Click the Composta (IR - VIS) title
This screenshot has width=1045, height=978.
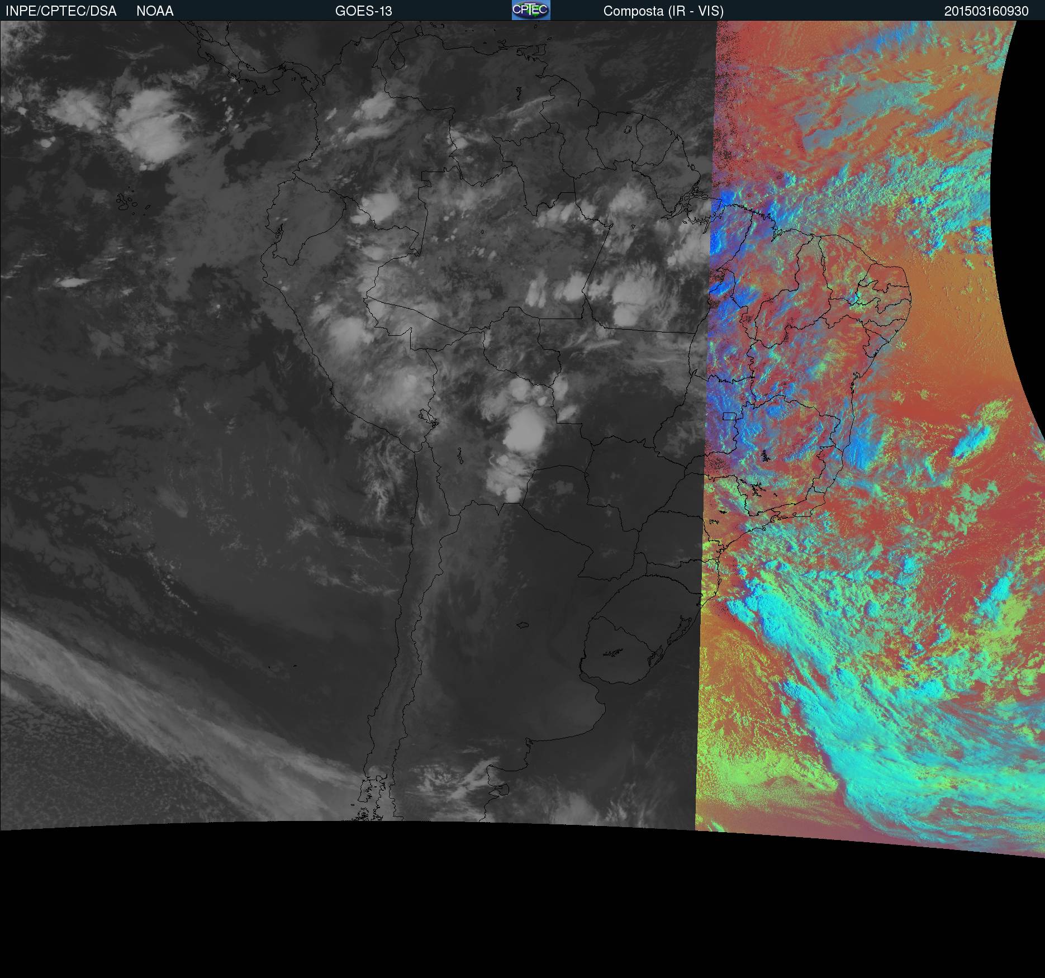click(663, 11)
